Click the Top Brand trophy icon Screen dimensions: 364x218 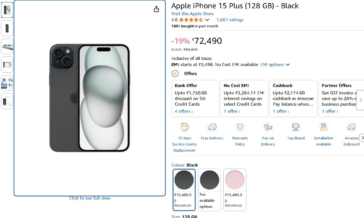click(296, 127)
